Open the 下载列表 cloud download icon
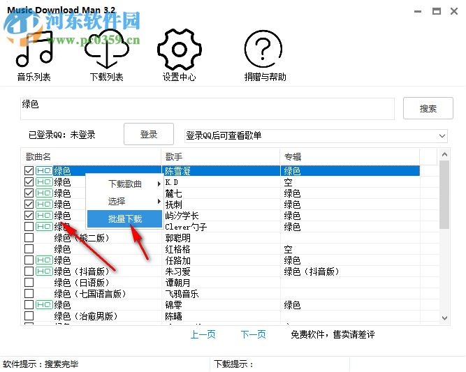Screen dimensions: 466x372 point(107,49)
